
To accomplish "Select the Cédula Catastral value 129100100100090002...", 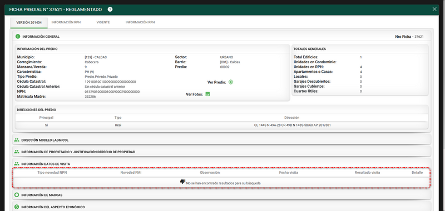I will coord(110,82).
